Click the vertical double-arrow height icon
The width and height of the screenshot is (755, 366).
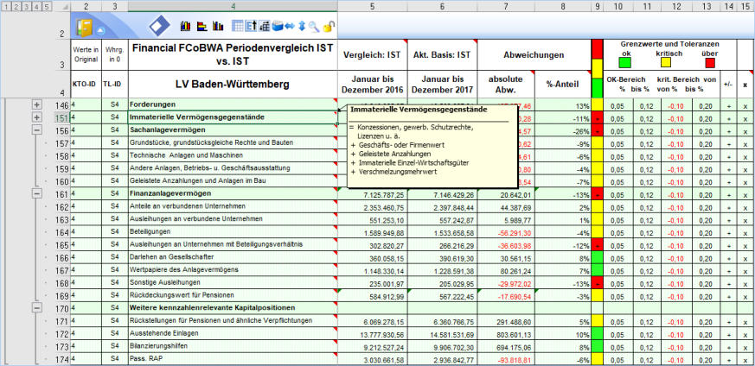coord(301,27)
